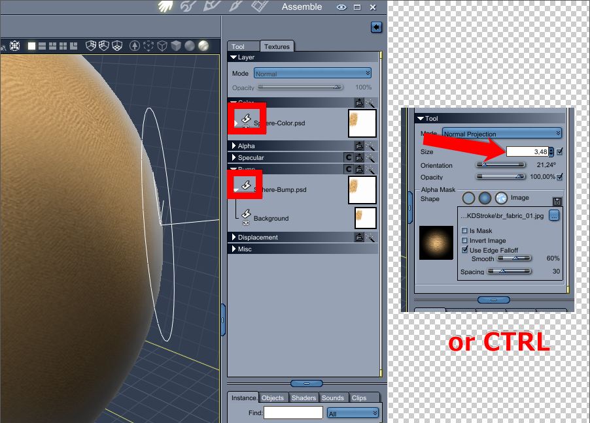
Task: Click the first working box plane icon
Action: 91,46
